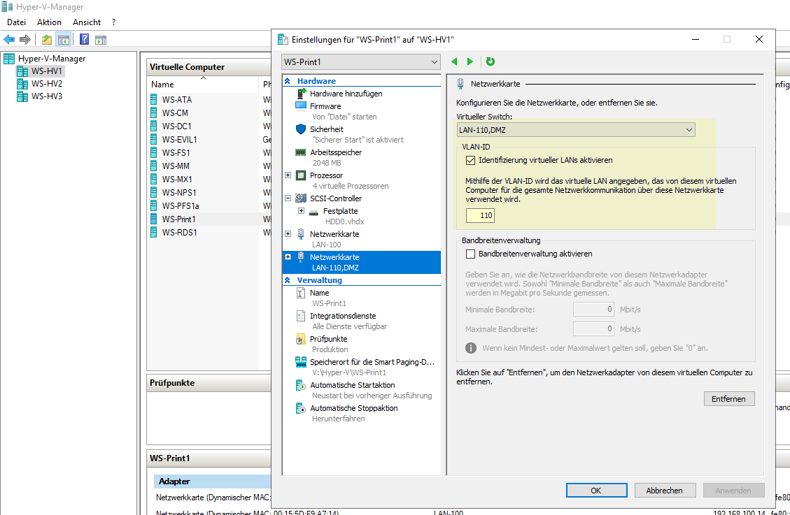Select Firmware entry in settings tree
Viewport: 790px width, 515px height.
tap(362, 111)
